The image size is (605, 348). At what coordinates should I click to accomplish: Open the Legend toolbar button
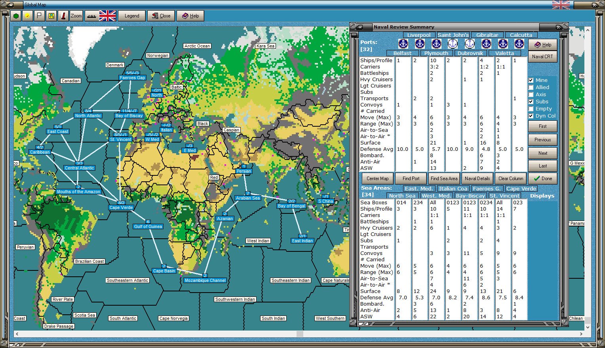[132, 16]
